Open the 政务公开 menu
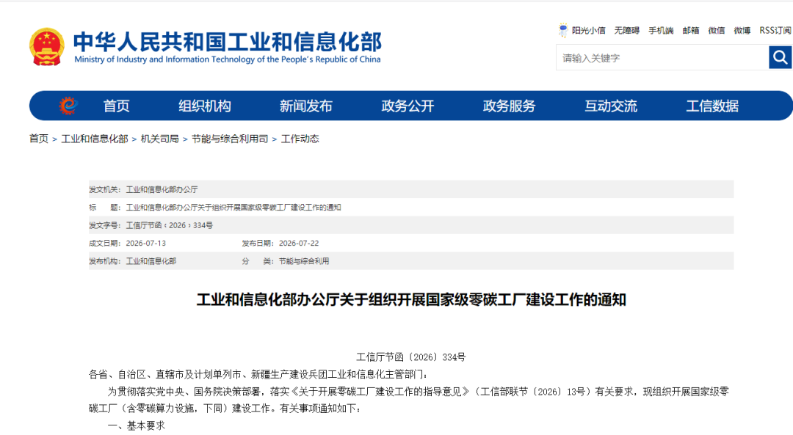Image resolution: width=793 pixels, height=435 pixels. click(408, 106)
